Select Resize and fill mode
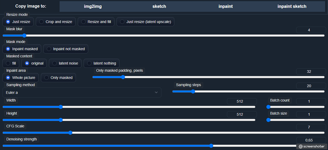This screenshot has height=150, width=328. click(96, 22)
